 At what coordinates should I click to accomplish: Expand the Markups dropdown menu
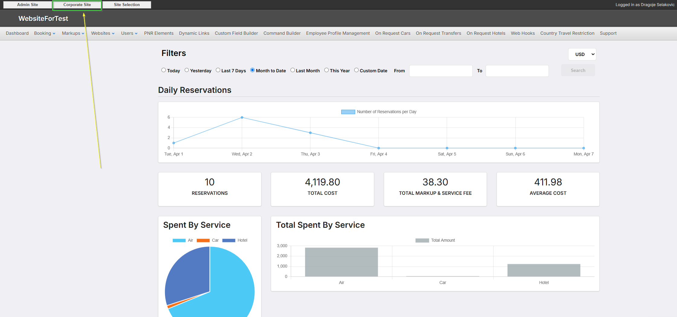click(73, 33)
